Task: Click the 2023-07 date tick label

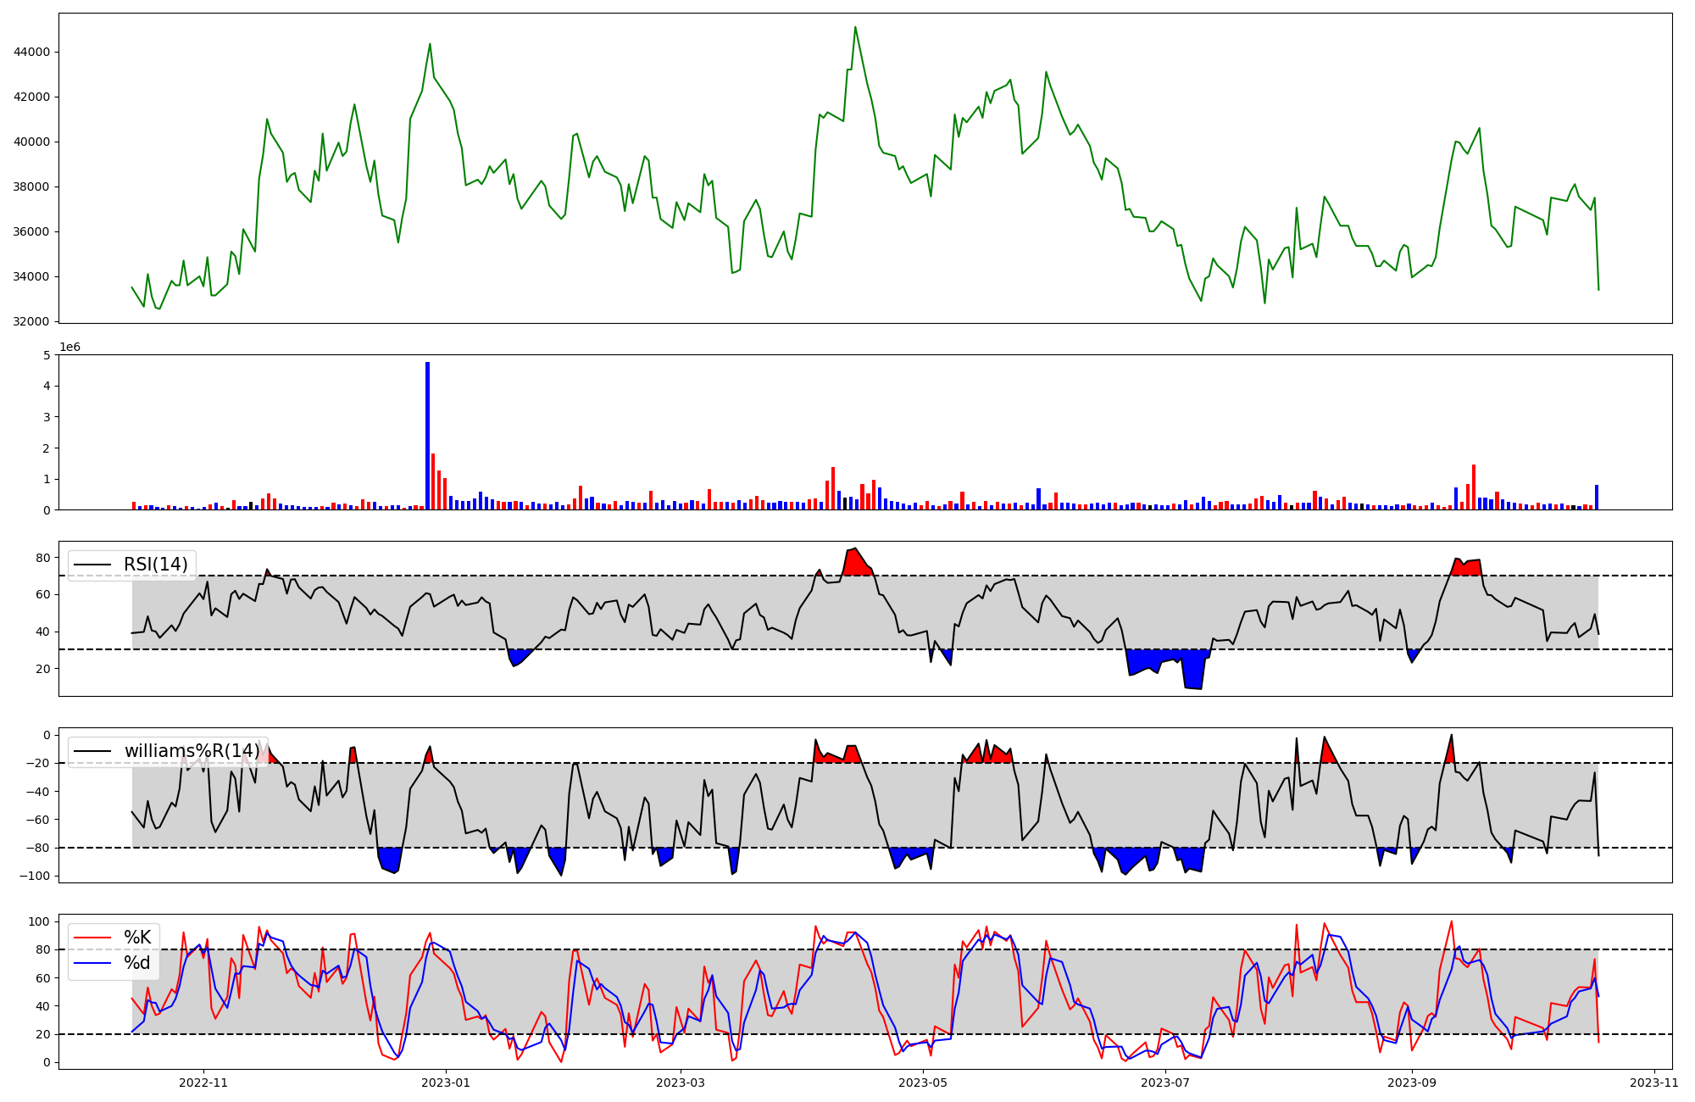Action: click(1165, 1083)
